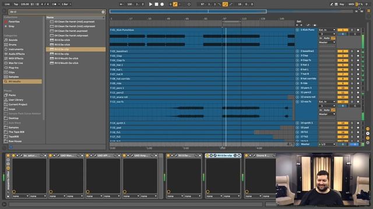Open the Plug-Ins category
The width and height of the screenshot is (373, 209).
point(13,67)
